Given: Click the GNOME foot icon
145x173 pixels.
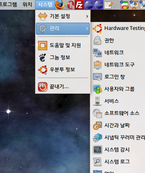Looking at the screenshot, I should point(43,57).
